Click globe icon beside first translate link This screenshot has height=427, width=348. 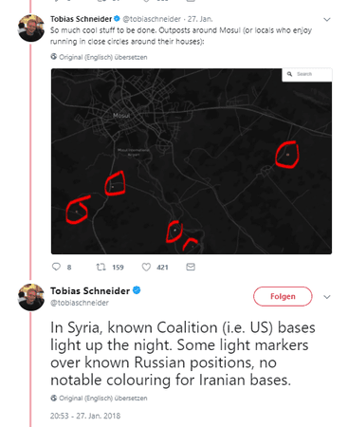point(54,57)
